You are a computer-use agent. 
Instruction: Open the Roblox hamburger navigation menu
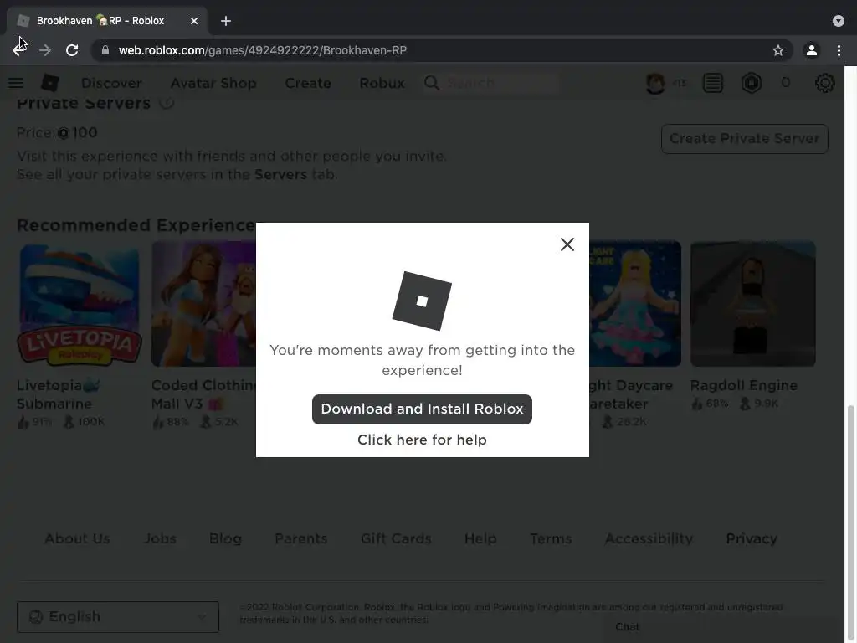click(x=16, y=83)
